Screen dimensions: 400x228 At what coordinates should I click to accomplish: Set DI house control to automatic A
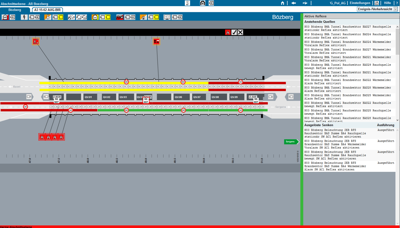[x=102, y=17]
